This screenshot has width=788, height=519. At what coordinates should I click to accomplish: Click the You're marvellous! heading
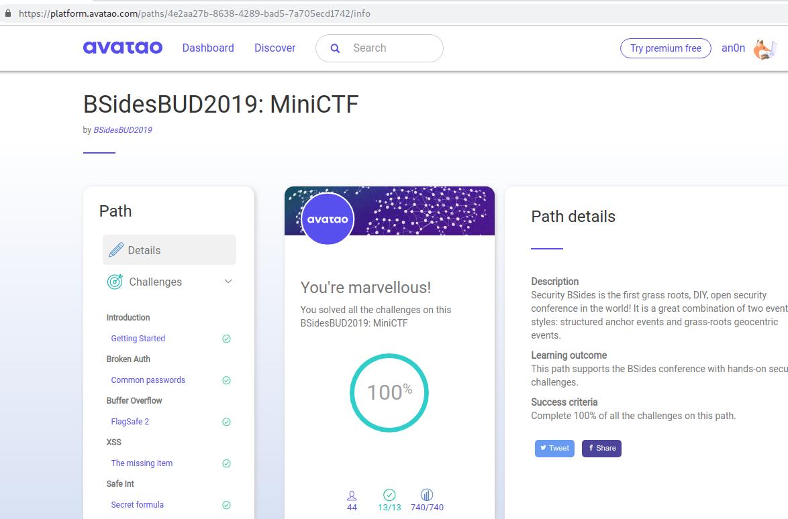pyautogui.click(x=365, y=288)
